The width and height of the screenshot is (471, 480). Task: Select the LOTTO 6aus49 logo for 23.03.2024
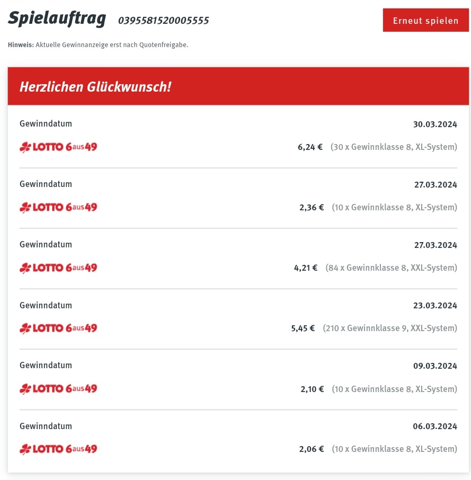click(x=58, y=328)
